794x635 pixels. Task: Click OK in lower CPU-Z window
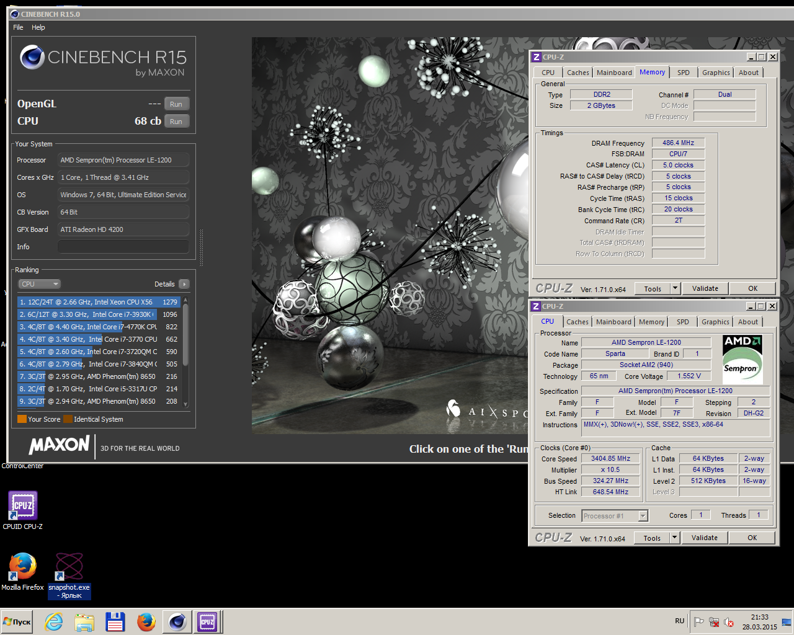(x=752, y=538)
